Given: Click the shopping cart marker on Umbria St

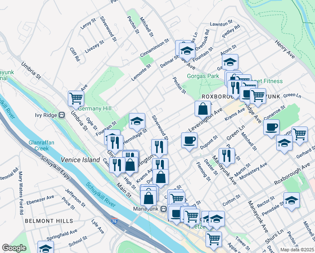Looking at the screenshot, I should click(x=76, y=99).
